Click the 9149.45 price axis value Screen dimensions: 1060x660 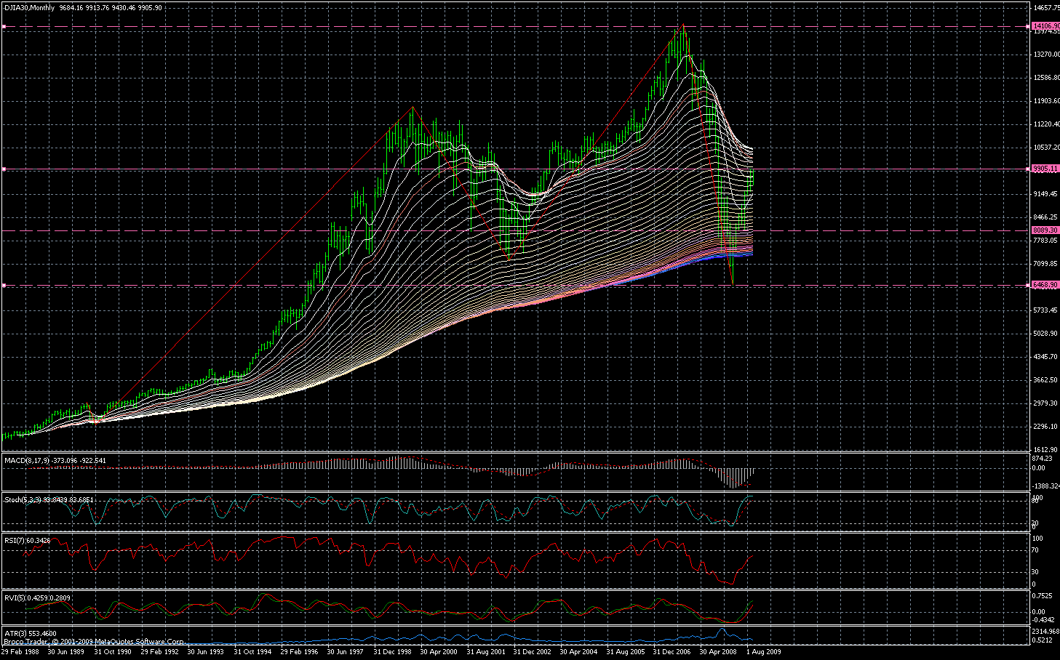click(x=1045, y=194)
